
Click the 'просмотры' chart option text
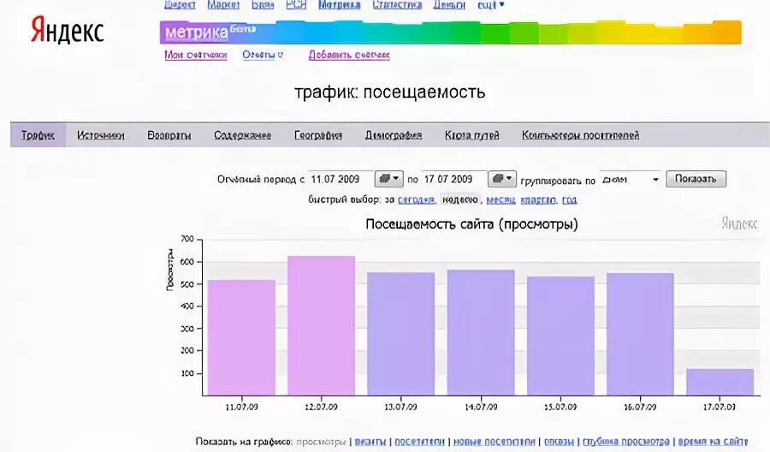[x=321, y=442]
